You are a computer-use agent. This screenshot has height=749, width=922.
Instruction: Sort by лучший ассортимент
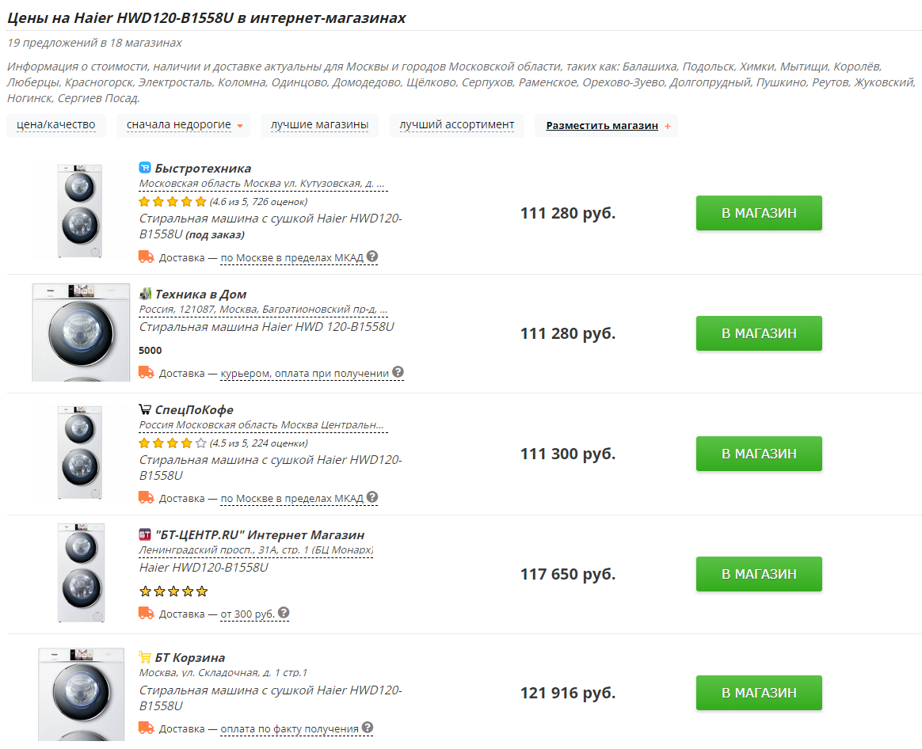(x=457, y=125)
